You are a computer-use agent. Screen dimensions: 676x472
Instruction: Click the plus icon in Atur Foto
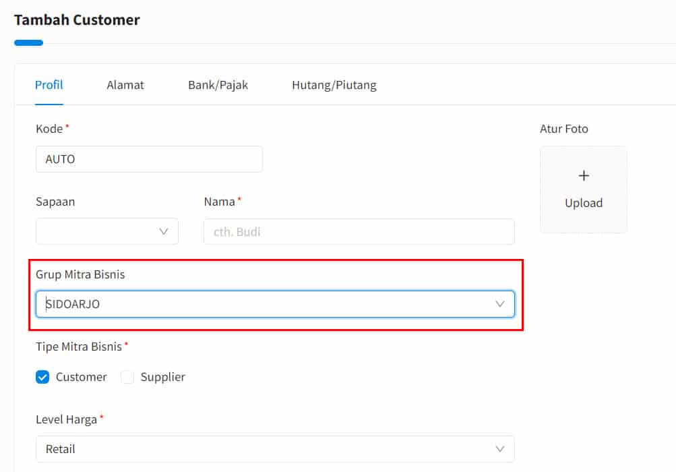pyautogui.click(x=583, y=175)
